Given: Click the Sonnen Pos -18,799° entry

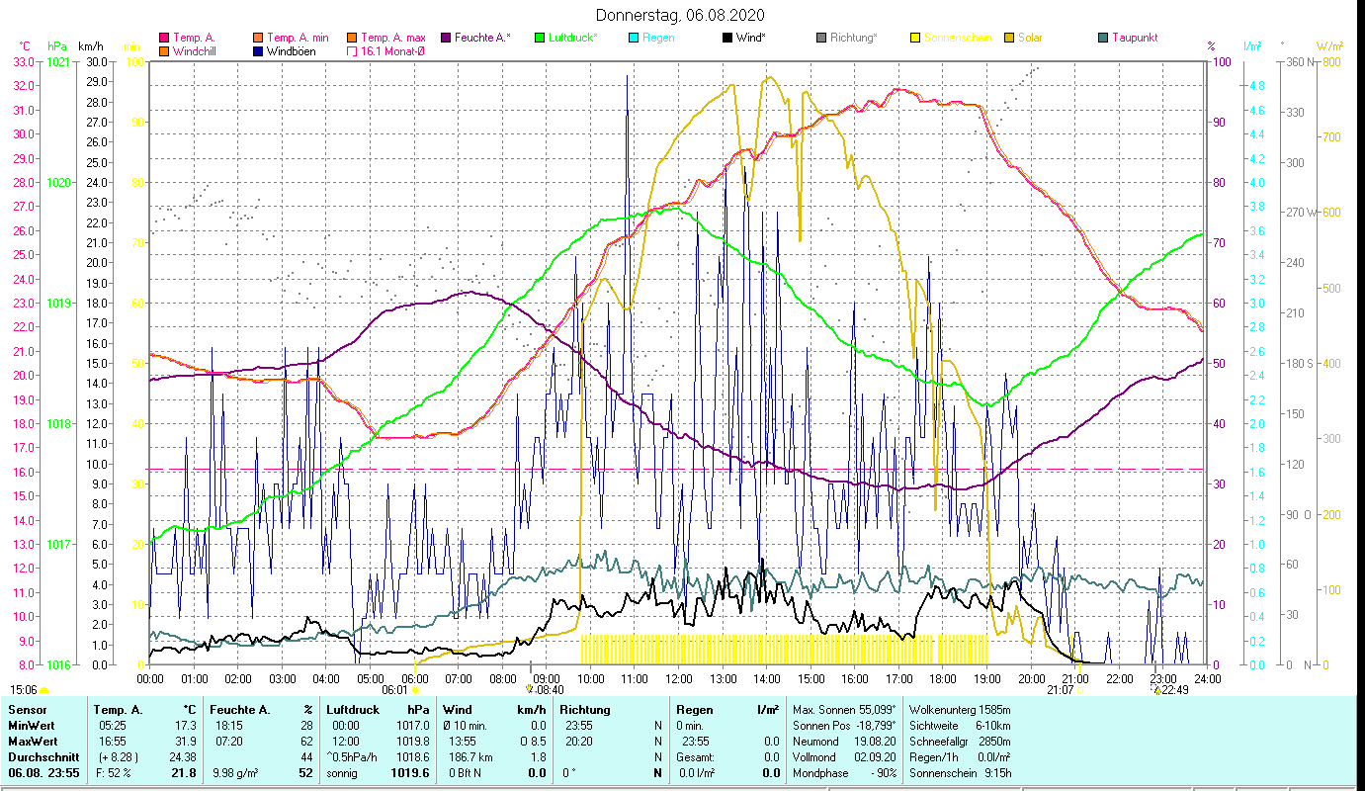Looking at the screenshot, I should pyautogui.click(x=845, y=726).
